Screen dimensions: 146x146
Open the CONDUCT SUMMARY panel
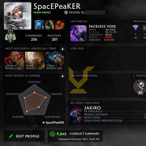coord(85,134)
